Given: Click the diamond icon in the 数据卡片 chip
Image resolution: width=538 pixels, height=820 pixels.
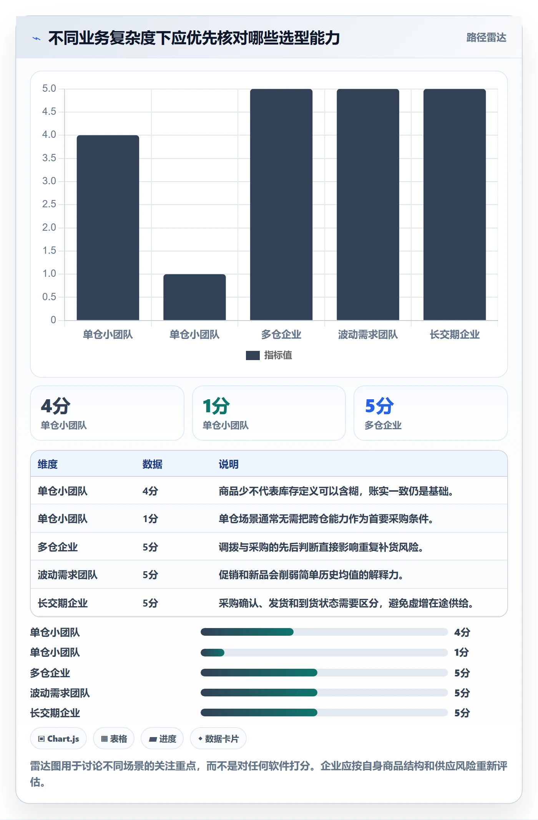Looking at the screenshot, I should (200, 739).
